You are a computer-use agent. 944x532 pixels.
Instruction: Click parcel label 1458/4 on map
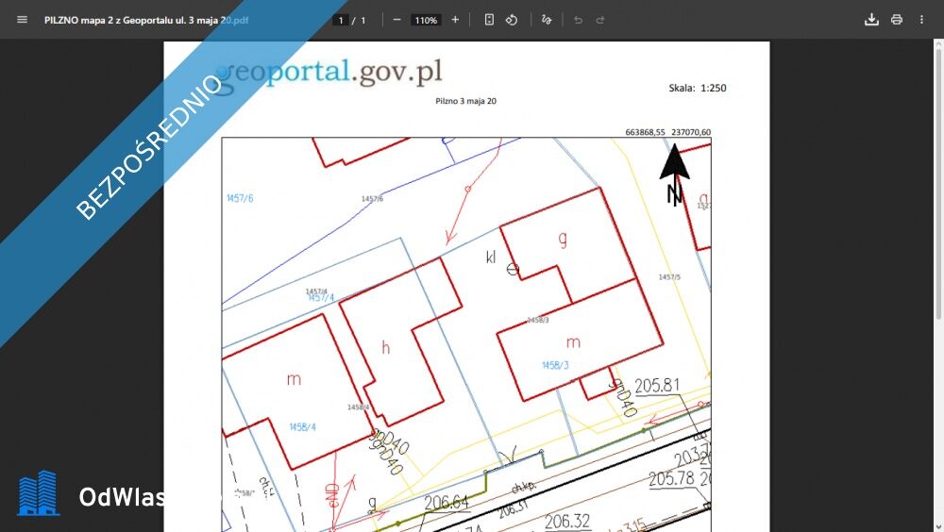(x=302, y=427)
